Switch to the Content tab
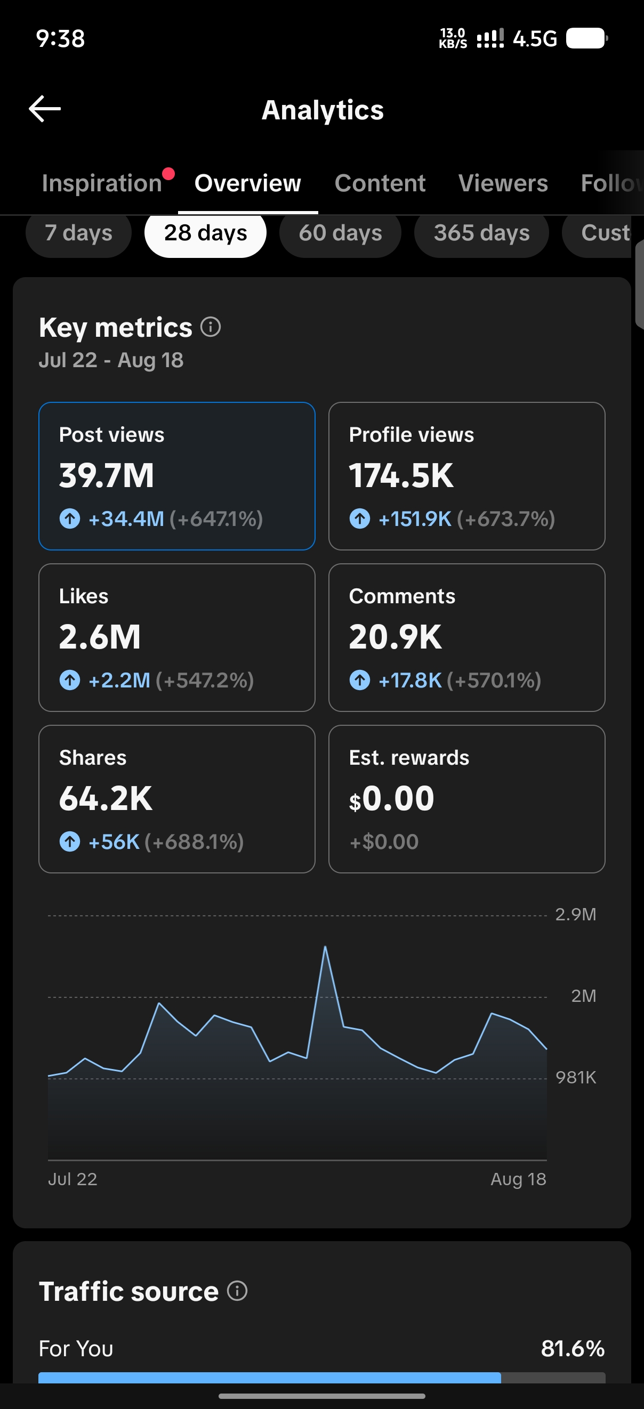Image resolution: width=644 pixels, height=1409 pixels. point(380,183)
